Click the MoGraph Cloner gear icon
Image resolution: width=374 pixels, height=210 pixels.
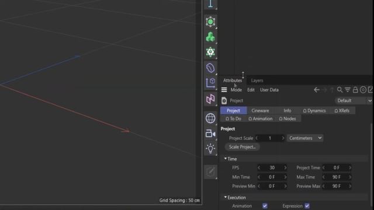click(210, 52)
